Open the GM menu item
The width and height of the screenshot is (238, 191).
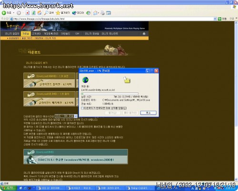coord(77,33)
